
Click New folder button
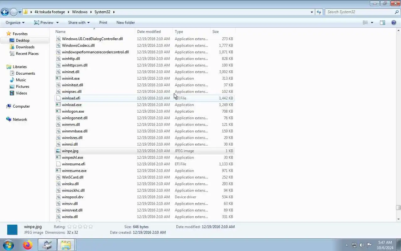click(126, 23)
